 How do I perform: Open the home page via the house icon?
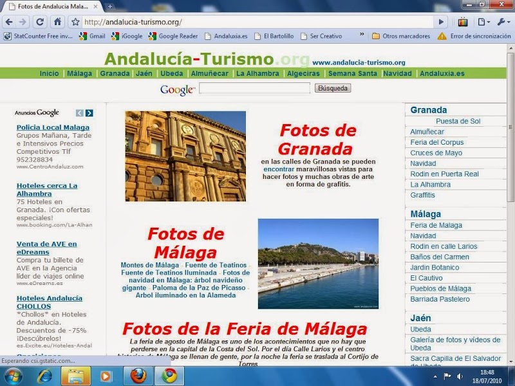click(x=57, y=22)
